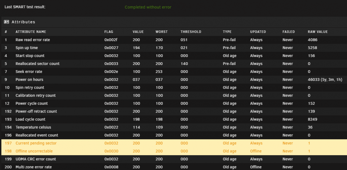Click flag 0x0027 in Spin up time row
Screen dimensions: 347x170
coord(111,48)
